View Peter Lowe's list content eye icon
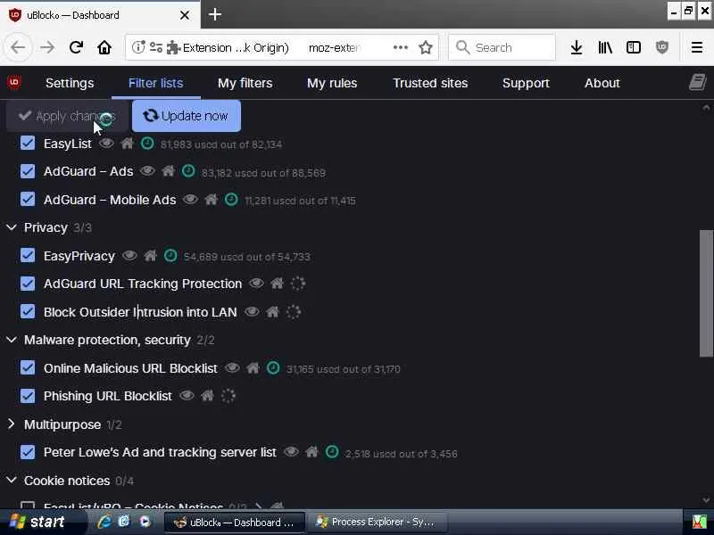Screen dimensions: 714x535 click(x=292, y=452)
